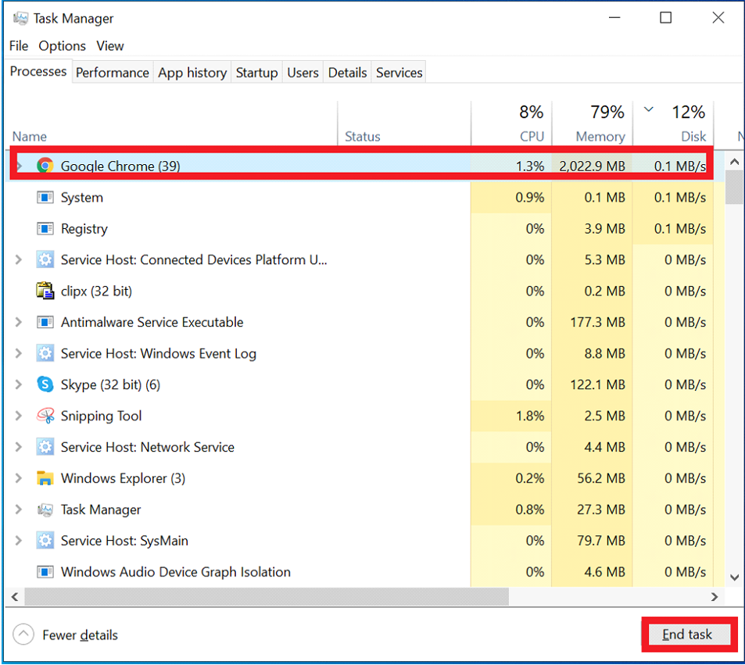Click the Task Manager row icon
Screen dimensions: 745x665
click(x=45, y=509)
